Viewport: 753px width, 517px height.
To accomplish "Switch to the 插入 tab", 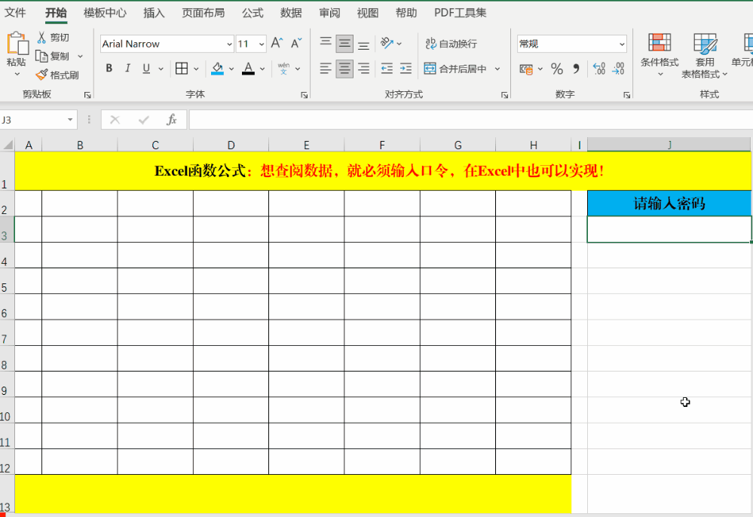I will point(155,13).
